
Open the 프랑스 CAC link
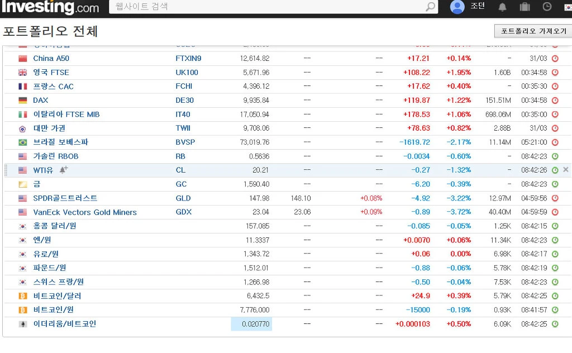click(x=53, y=87)
